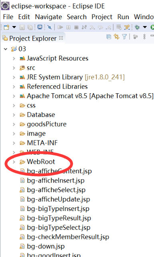Screen dimensions: 154x257
Task: Click the Suspend debug icon
Action: click(68, 27)
